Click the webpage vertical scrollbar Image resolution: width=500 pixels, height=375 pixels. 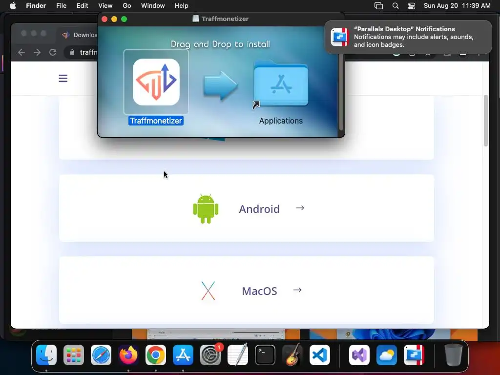486,121
